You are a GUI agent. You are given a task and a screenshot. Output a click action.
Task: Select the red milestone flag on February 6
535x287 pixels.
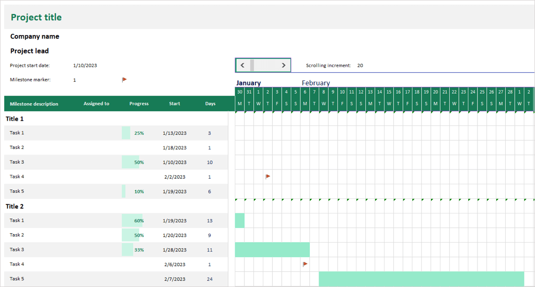(305, 265)
